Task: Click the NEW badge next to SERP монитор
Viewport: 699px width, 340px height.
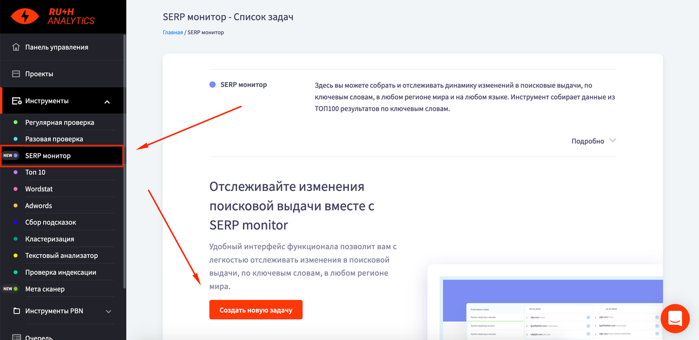Action: pyautogui.click(x=8, y=155)
